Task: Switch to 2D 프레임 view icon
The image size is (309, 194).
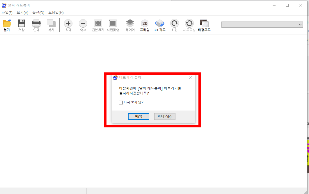Action: click(x=145, y=25)
